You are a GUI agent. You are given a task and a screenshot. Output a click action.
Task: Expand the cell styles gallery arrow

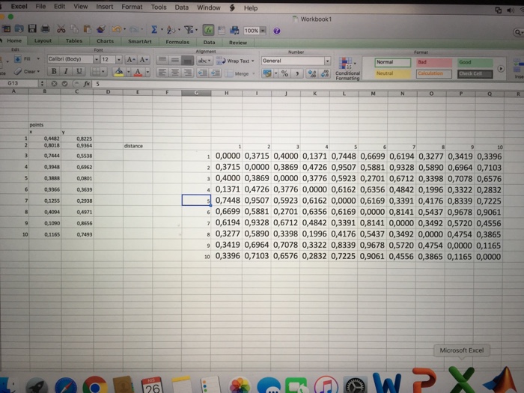[x=501, y=69]
